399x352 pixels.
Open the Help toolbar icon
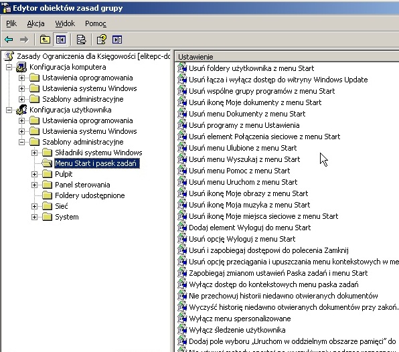click(x=102, y=39)
